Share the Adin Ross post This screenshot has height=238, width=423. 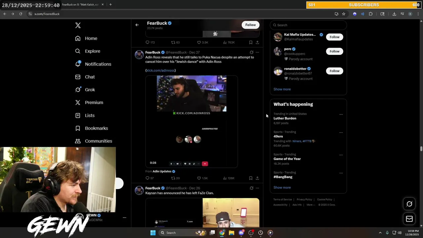coord(257,178)
